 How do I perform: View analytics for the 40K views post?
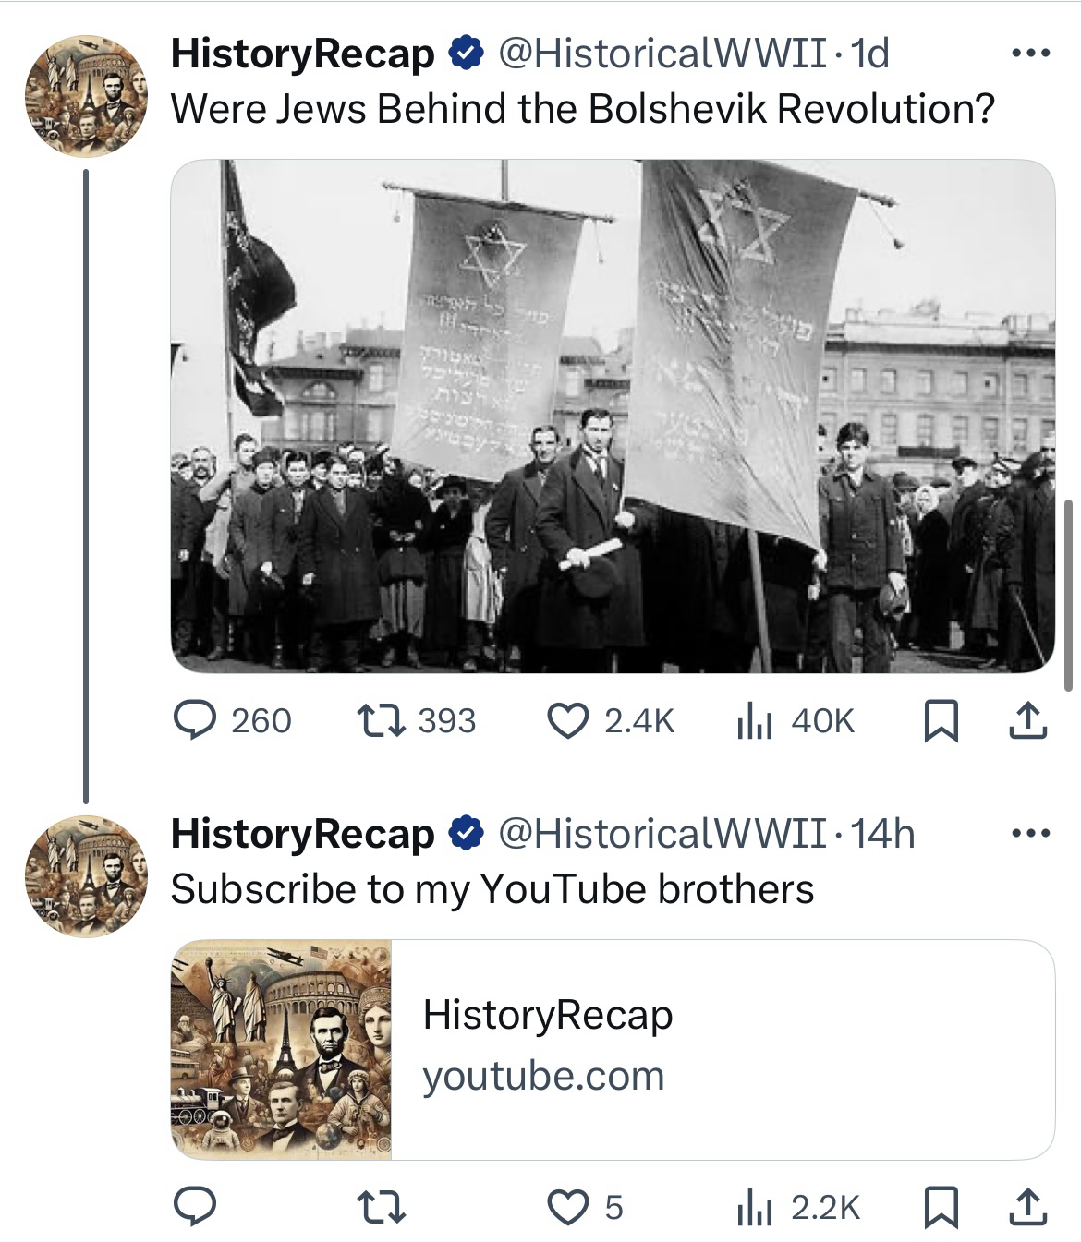(796, 721)
